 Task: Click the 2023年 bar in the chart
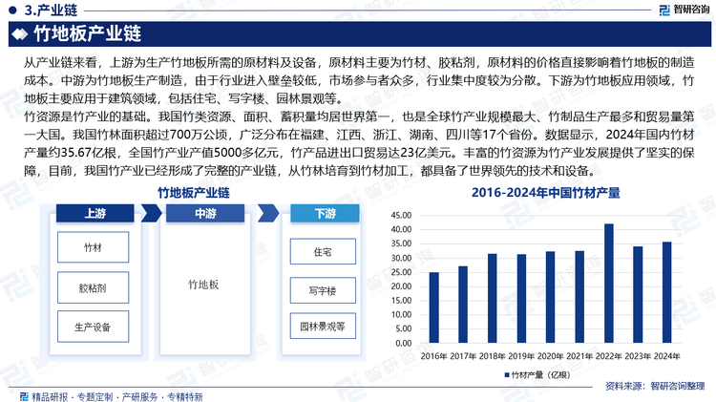coord(638,295)
